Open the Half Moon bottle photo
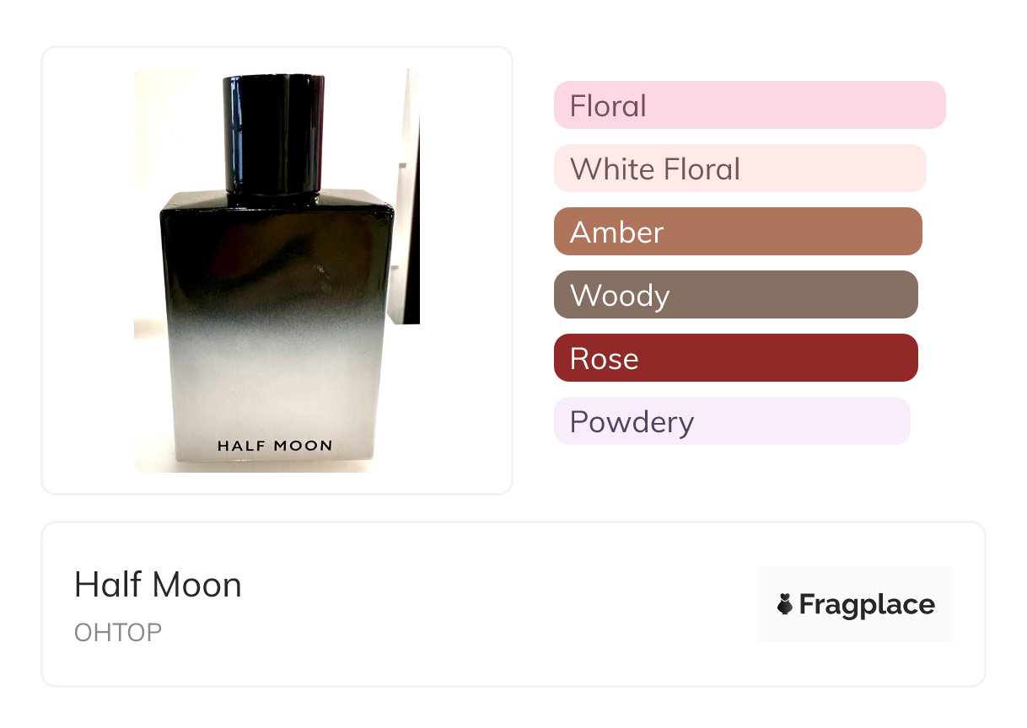1027x728 pixels. 277,270
